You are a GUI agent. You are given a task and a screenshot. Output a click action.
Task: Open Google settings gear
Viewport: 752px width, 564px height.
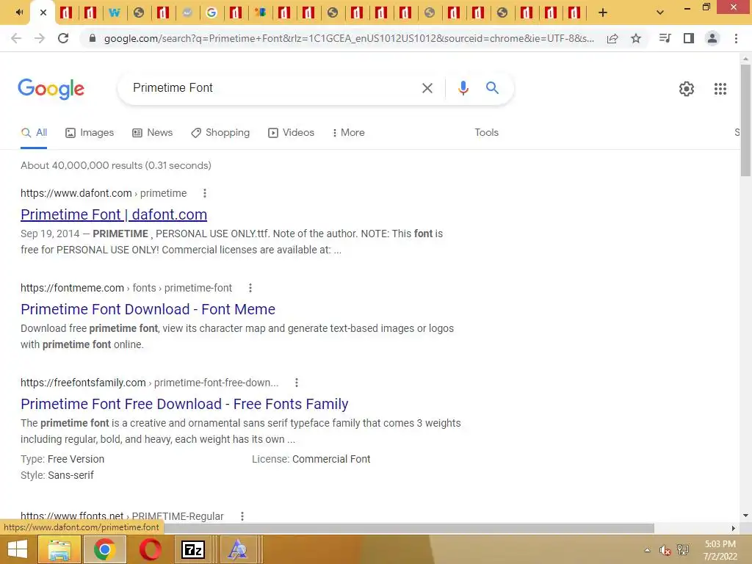pos(687,89)
